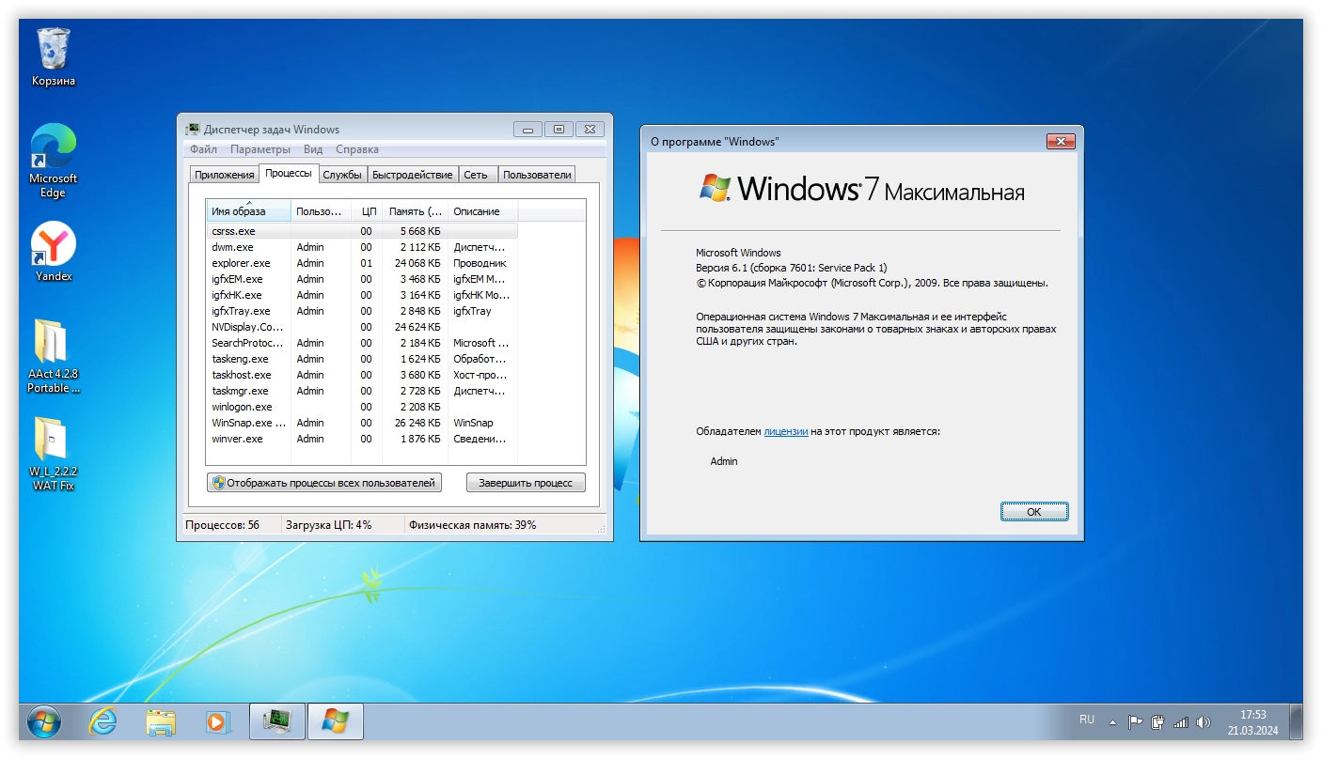
Task: Click the volume speaker icon in tray
Action: [1203, 722]
